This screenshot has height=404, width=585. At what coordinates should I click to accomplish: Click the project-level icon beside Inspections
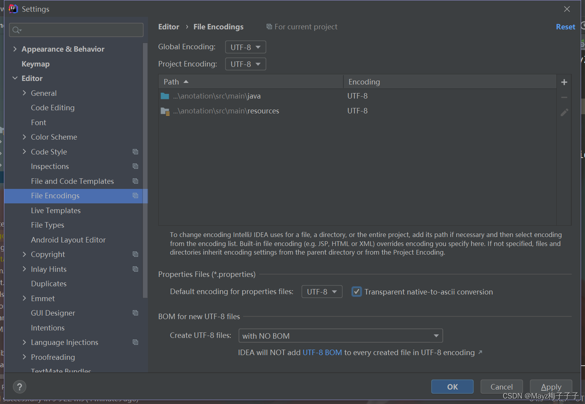135,166
